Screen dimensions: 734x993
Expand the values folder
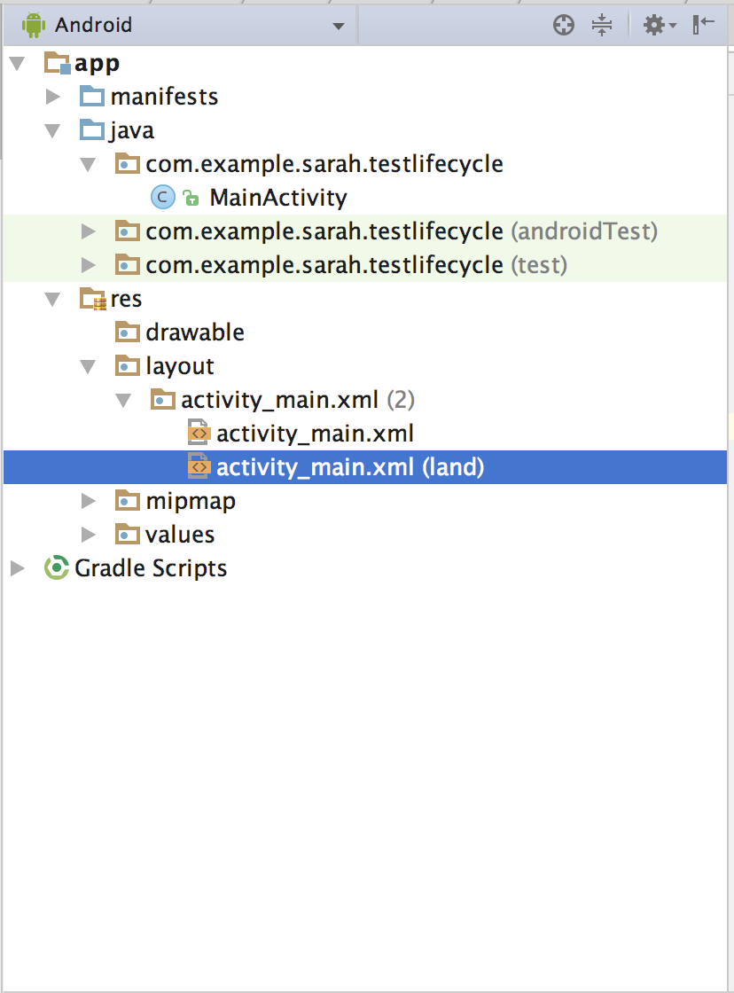tap(89, 535)
